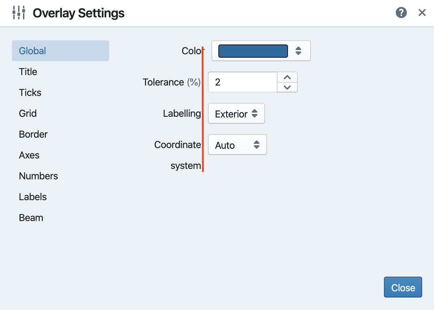
Task: Open the Coordinate system dropdown showing Auto
Action: 237,145
